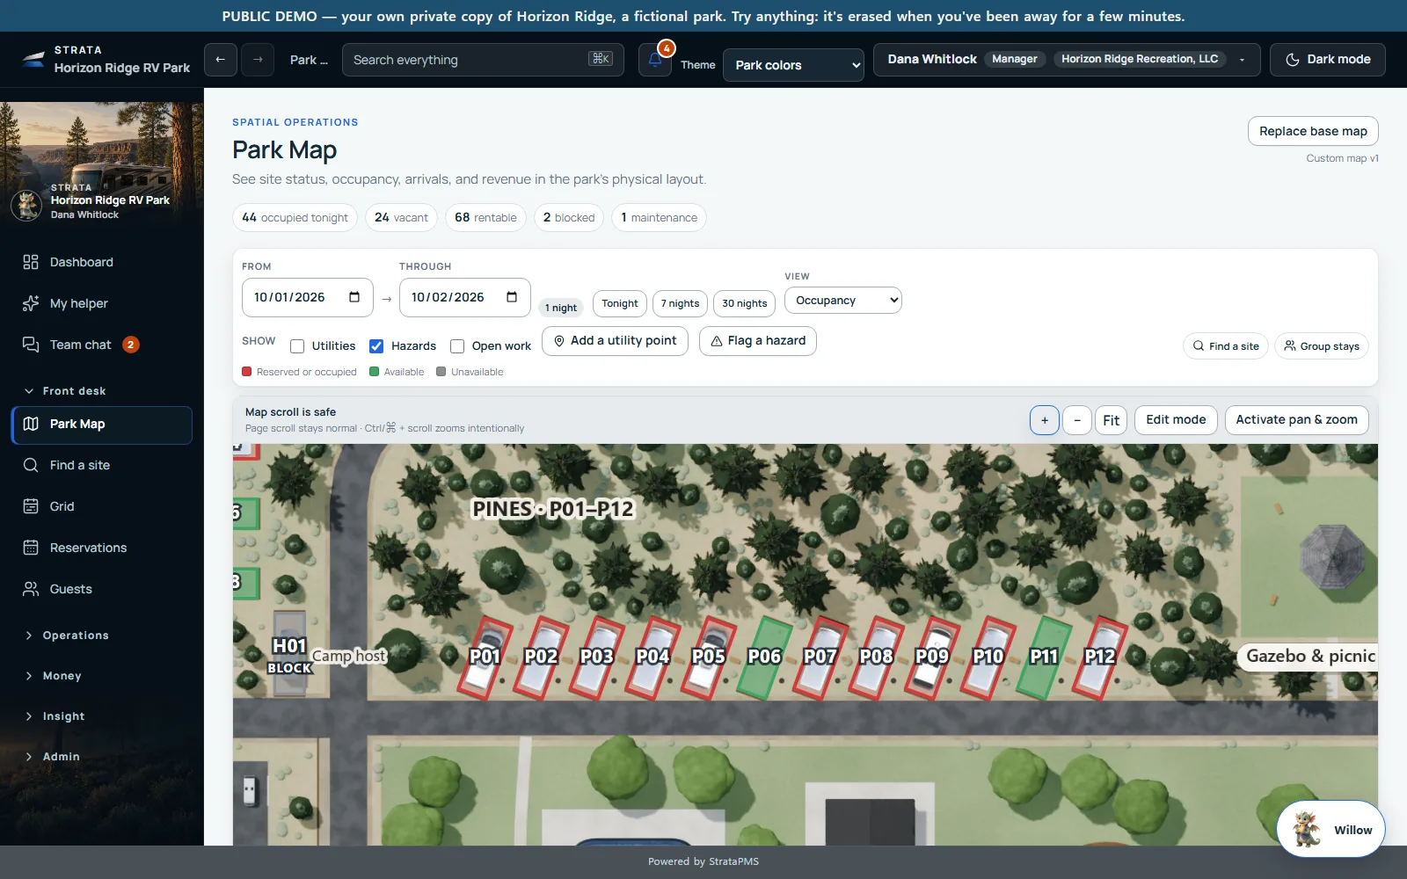
Task: Select site P01 on the map
Action: coord(485,657)
